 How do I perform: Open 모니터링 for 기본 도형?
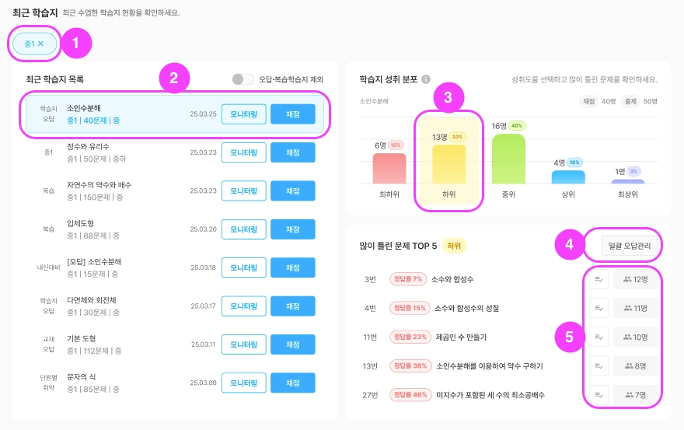(244, 344)
